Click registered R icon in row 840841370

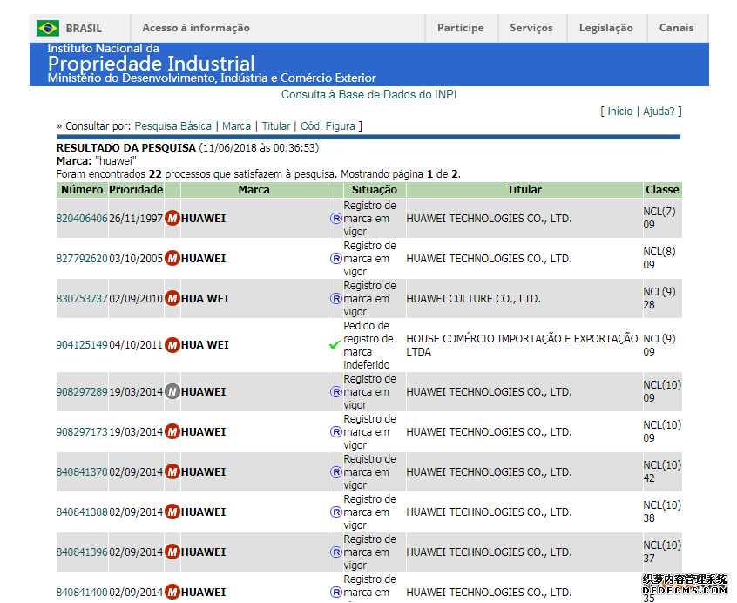[335, 471]
